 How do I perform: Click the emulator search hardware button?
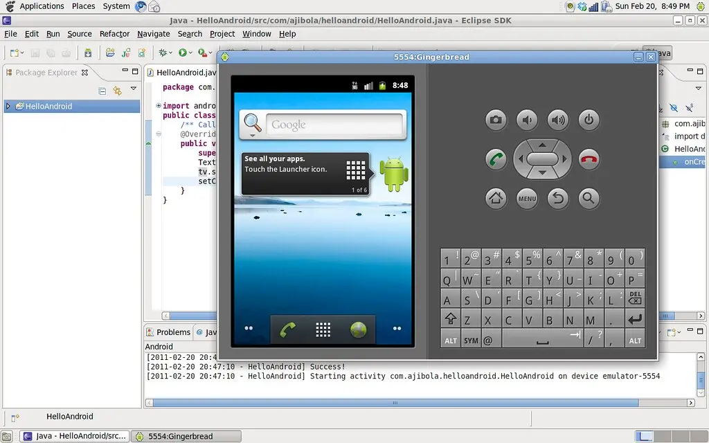(x=589, y=198)
